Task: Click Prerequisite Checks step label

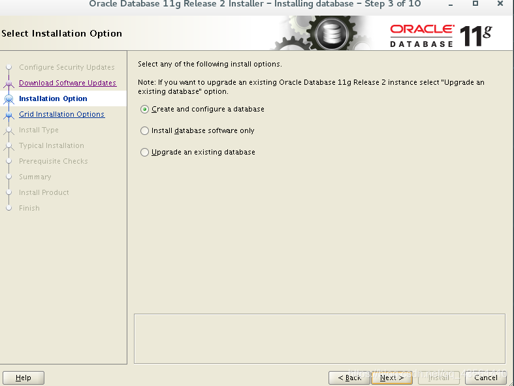Action: click(54, 161)
